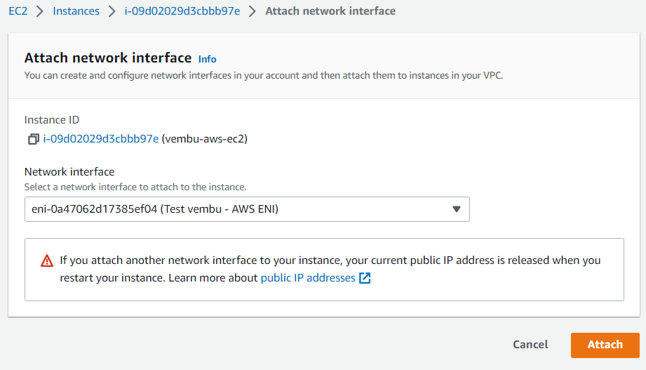
Task: Open instance link i-09d02029d3cbbb97e under Instance ID
Action: 101,139
